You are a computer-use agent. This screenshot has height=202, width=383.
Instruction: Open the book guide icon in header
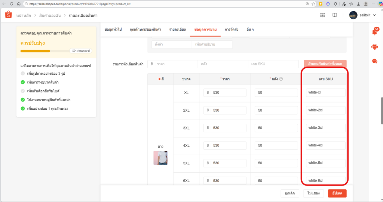click(x=335, y=15)
